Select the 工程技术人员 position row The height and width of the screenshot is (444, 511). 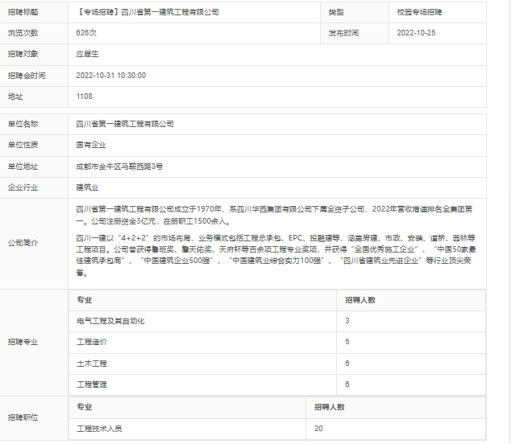pos(277,429)
